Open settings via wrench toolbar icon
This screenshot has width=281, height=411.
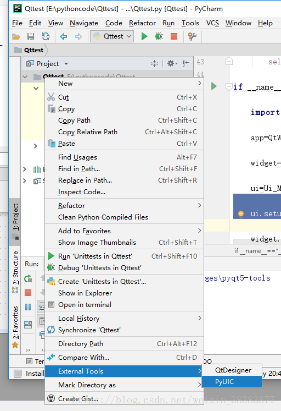(x=192, y=36)
